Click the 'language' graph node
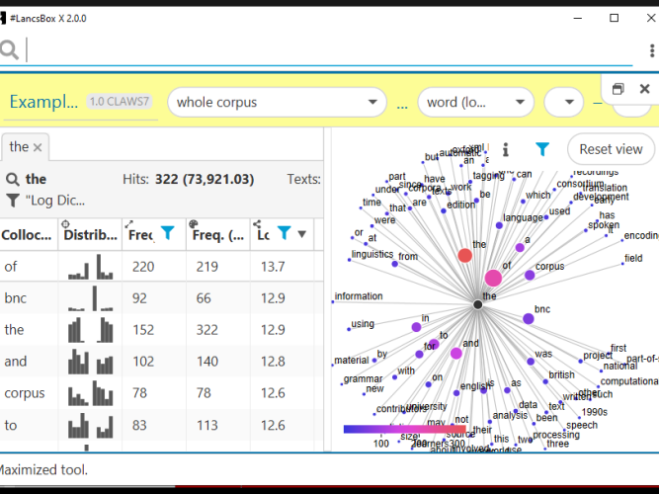 coord(499,225)
